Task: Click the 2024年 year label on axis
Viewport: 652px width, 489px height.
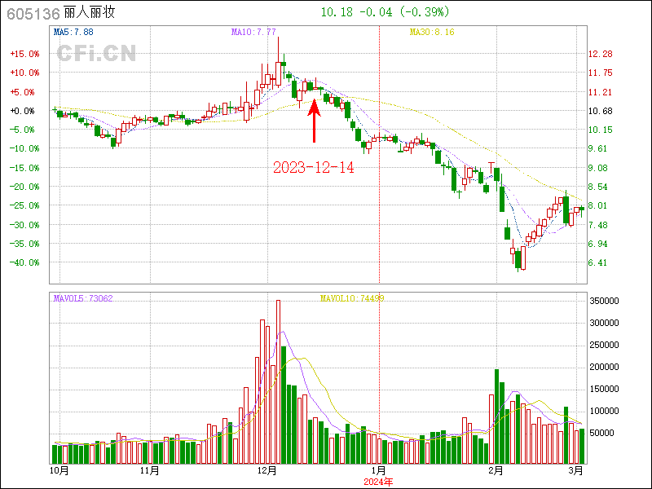Action: [377, 482]
